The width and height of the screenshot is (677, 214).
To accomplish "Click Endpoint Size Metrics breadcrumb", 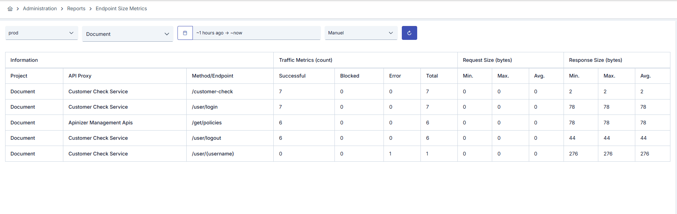I will click(121, 8).
